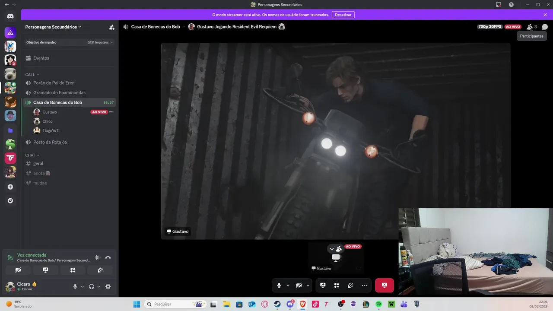Screen dimensions: 553x311
Task: Deafen with headphones icon in the user panel
Action: pyautogui.click(x=92, y=286)
